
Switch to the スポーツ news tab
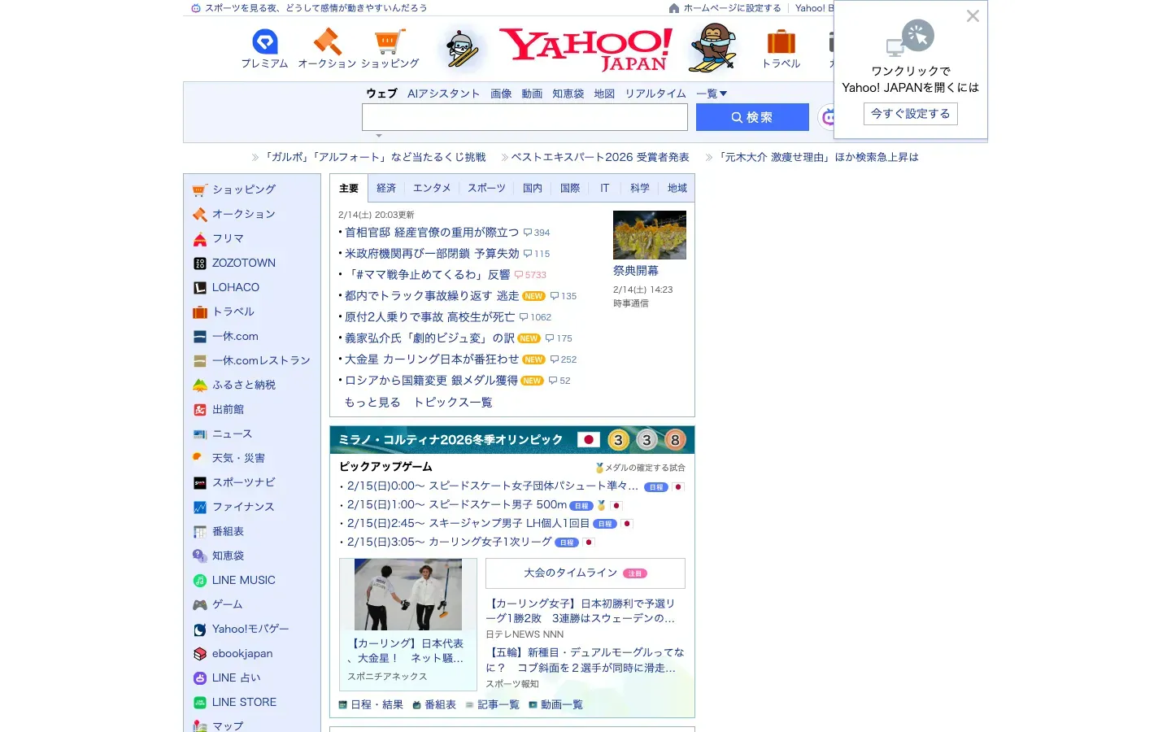[x=485, y=188]
